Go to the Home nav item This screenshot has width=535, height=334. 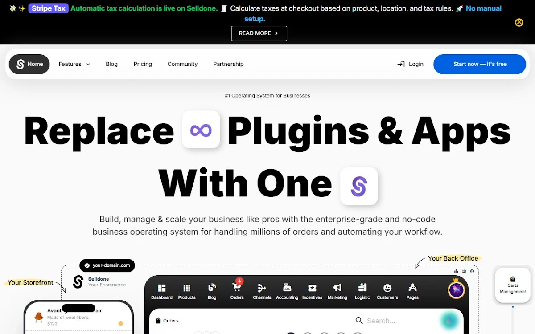29,64
